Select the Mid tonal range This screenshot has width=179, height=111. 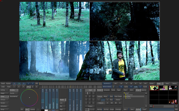point(63,106)
